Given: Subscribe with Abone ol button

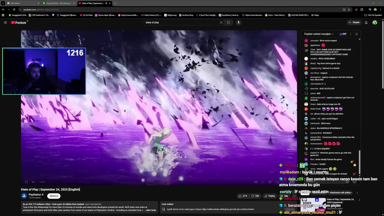Looking at the screenshot, I should (54, 196).
